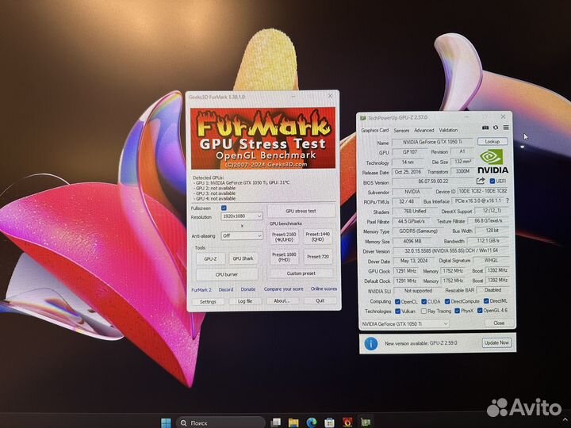571x428 pixels.
Task: Take GPU-Z screenshot with camera icon
Action: pos(485,128)
